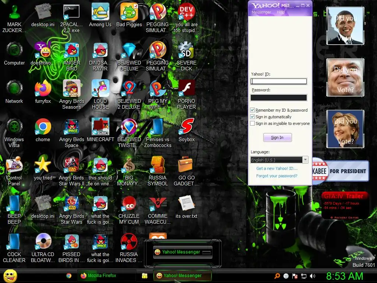The height and width of the screenshot is (283, 377).
Task: Open the Help menu in Yahoo Messenger
Action: (x=281, y=12)
